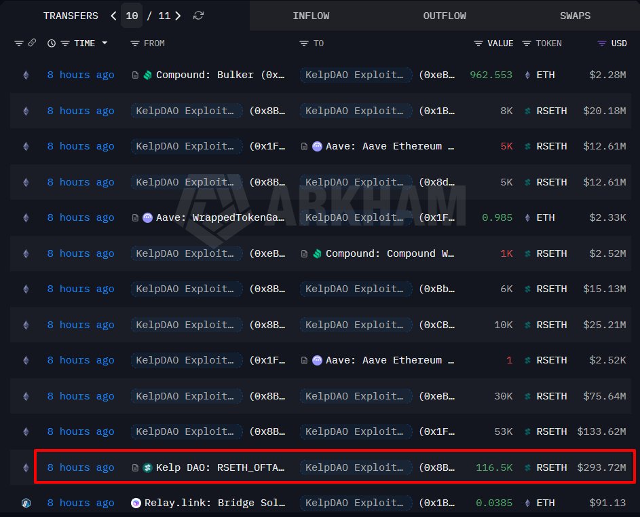640x517 pixels.
Task: Switch to the OUTFLOW tab
Action: point(445,16)
